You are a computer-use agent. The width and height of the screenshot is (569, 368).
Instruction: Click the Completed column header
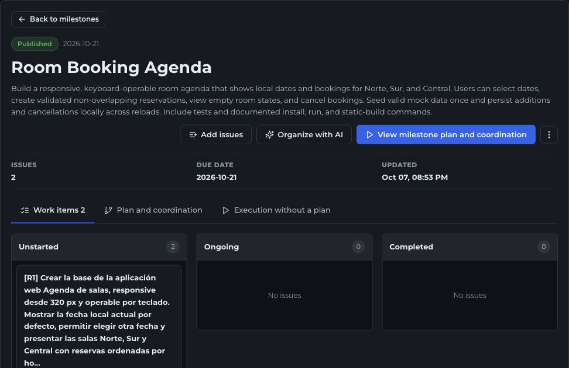[469, 247]
